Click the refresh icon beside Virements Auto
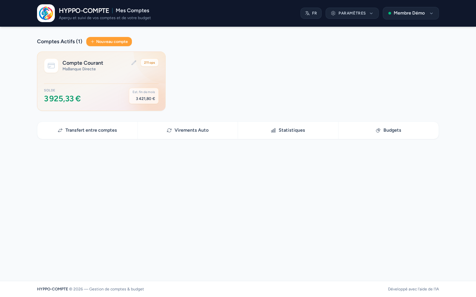This screenshot has width=476, height=297. coord(169,130)
